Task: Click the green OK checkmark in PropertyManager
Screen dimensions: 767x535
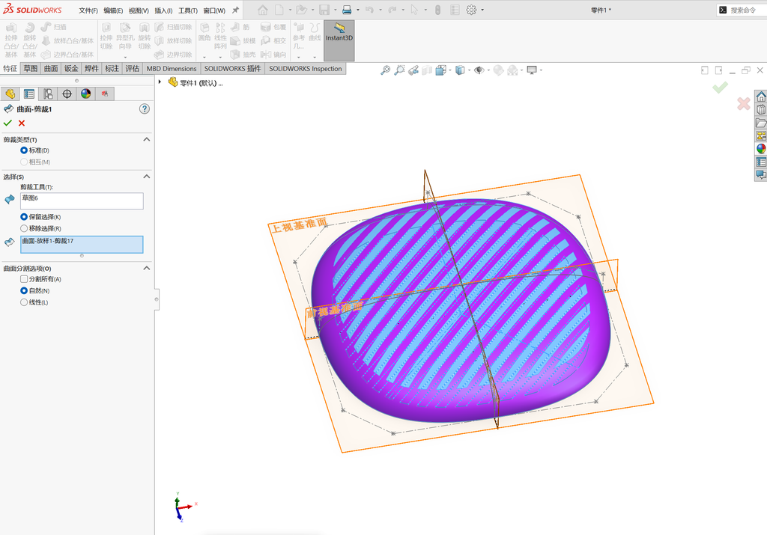Action: click(7, 123)
